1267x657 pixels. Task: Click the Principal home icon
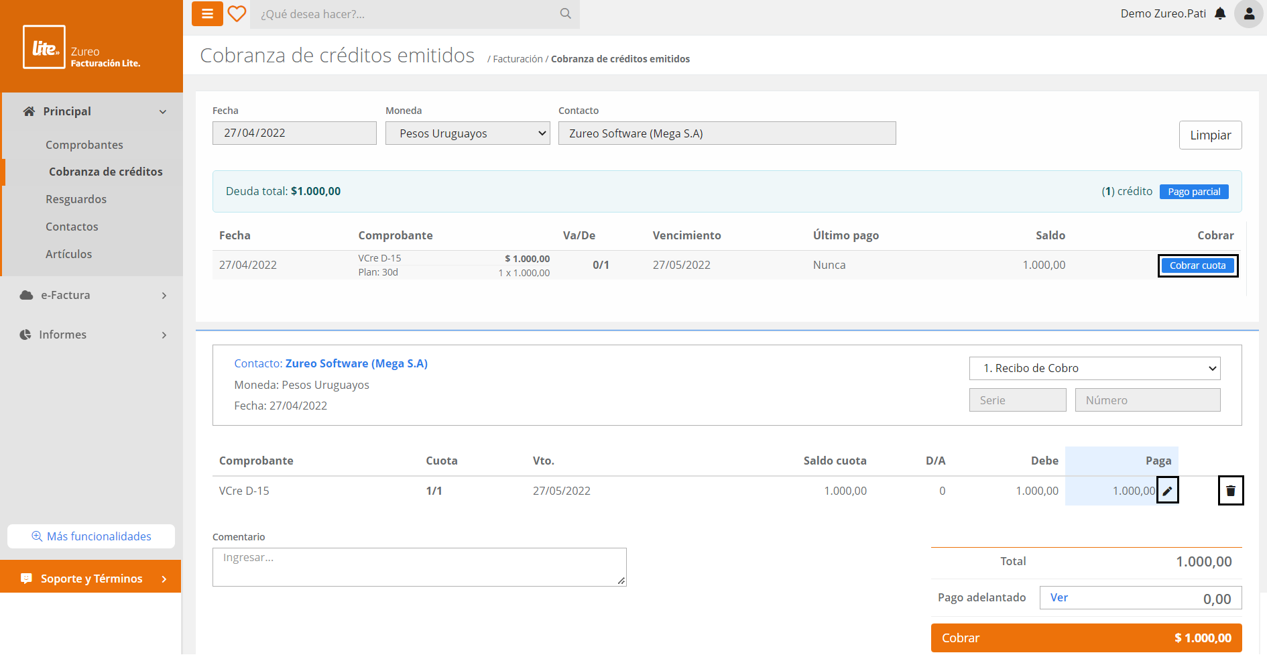coord(29,111)
